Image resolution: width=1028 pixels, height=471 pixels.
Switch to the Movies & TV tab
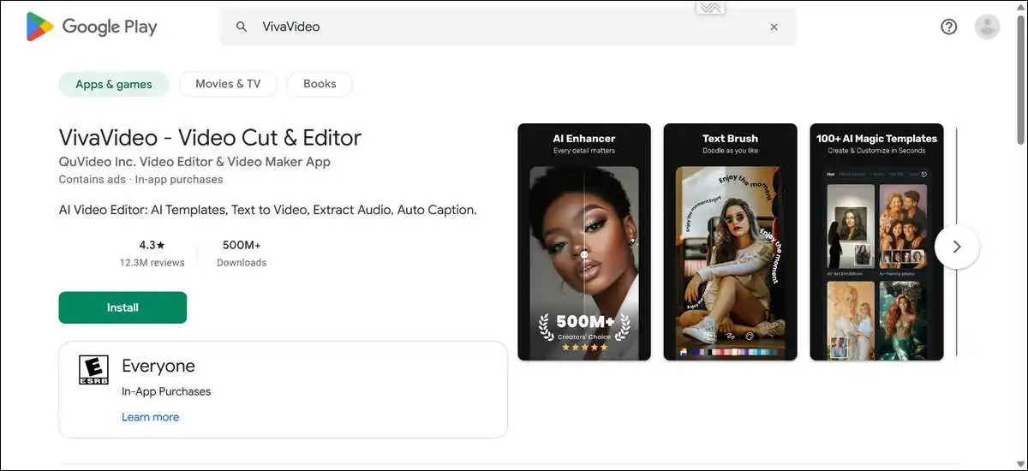click(x=228, y=84)
